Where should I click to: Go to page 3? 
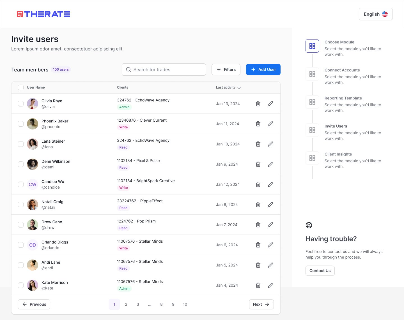click(138, 304)
